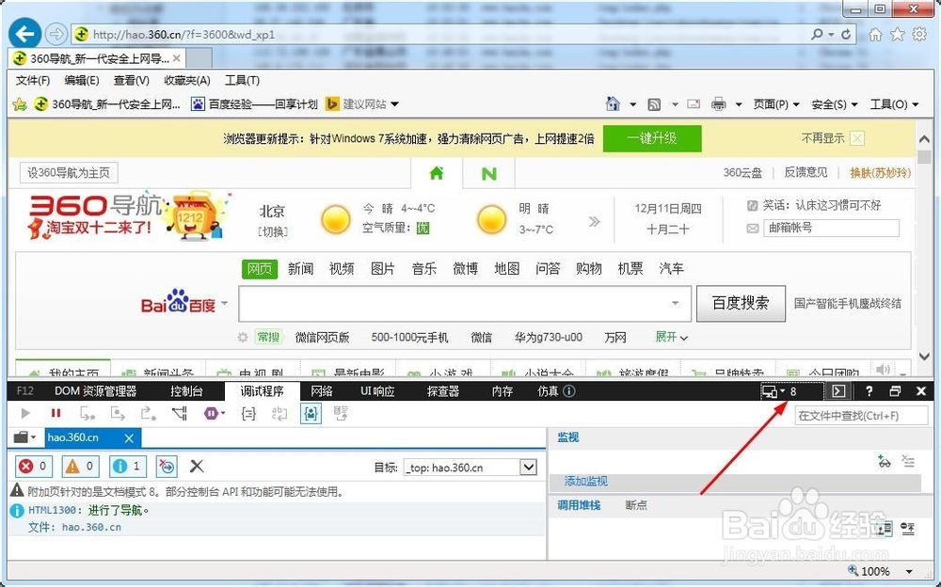Click the Unpin developer tools icon
Image resolution: width=941 pixels, height=587 pixels.
[x=895, y=391]
